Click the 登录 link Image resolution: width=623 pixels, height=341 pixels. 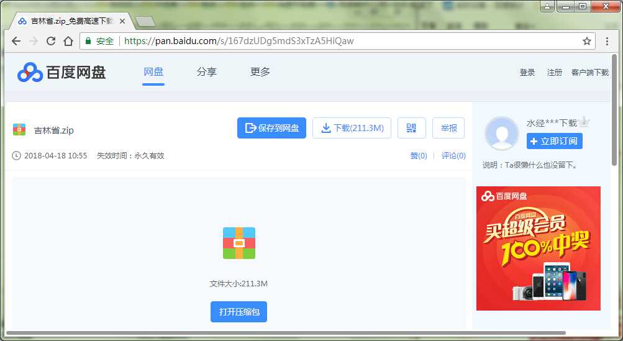527,72
